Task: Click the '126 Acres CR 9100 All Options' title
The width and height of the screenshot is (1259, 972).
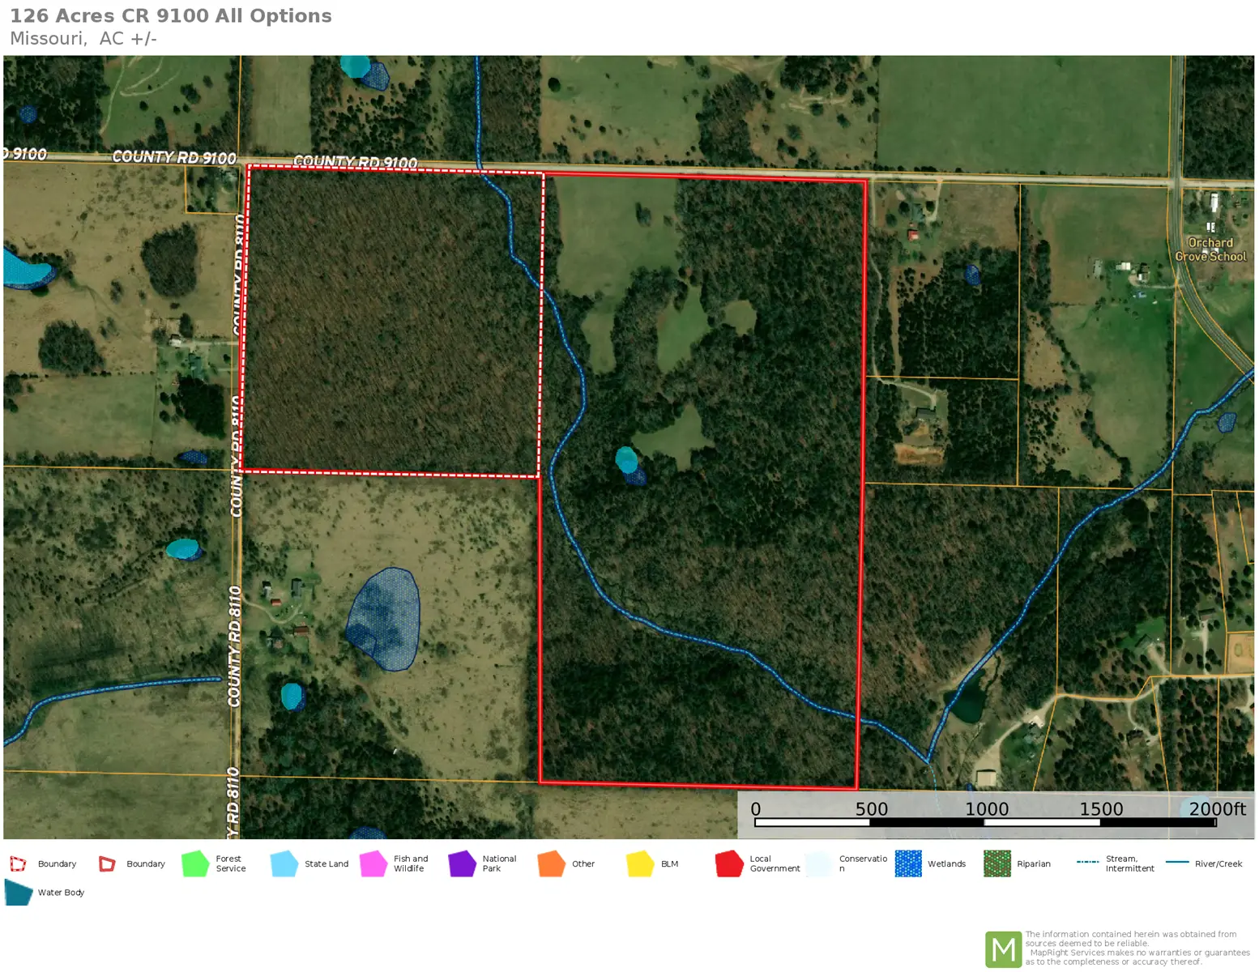Action: pyautogui.click(x=171, y=16)
